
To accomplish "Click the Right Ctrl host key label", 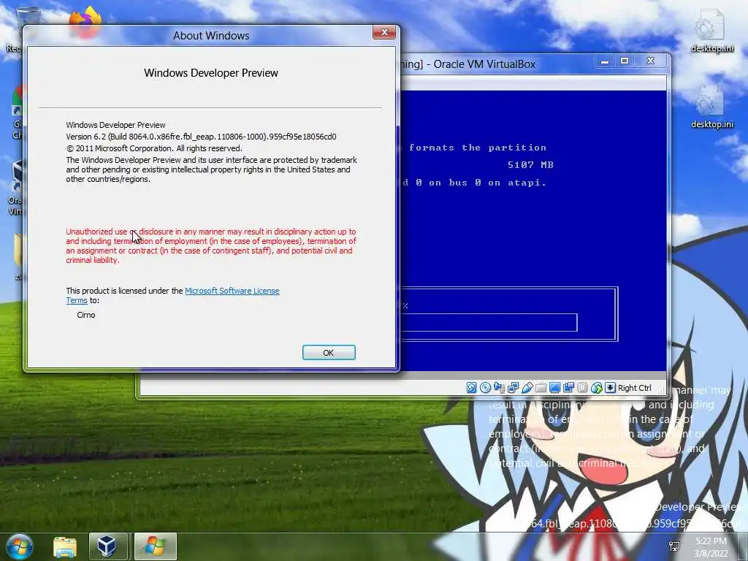I will pyautogui.click(x=635, y=388).
